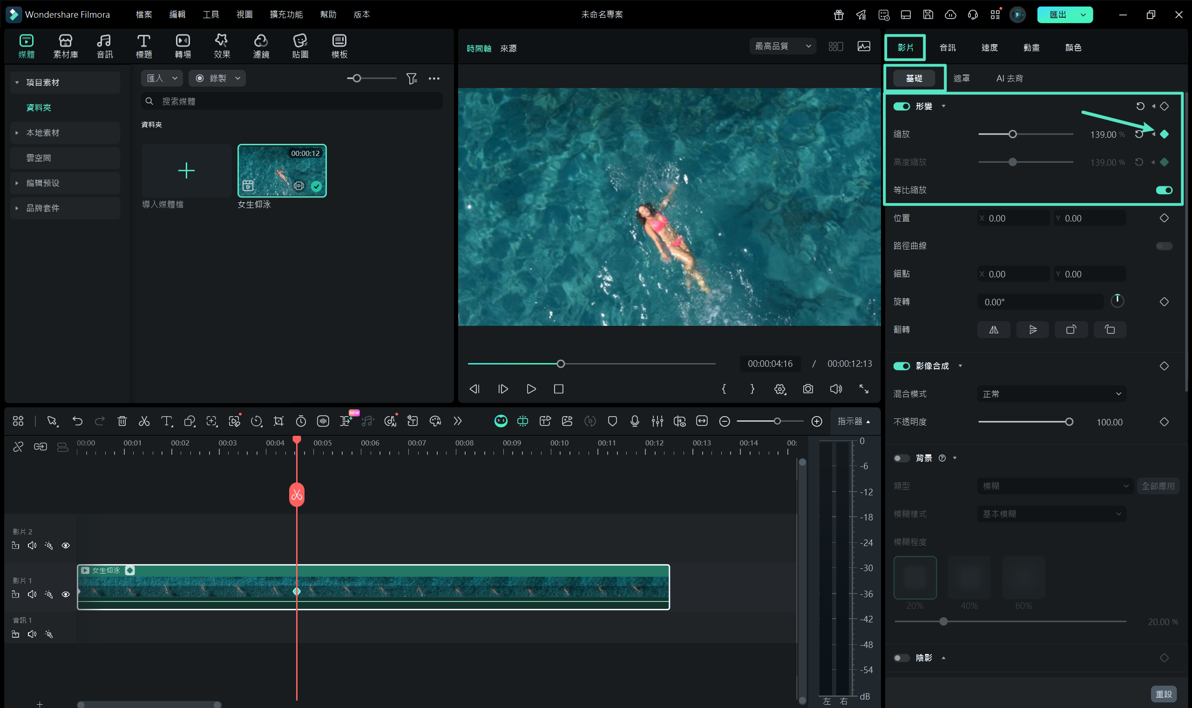Open the 最高品質 preview quality dropdown
The image size is (1192, 708).
pyautogui.click(x=782, y=46)
